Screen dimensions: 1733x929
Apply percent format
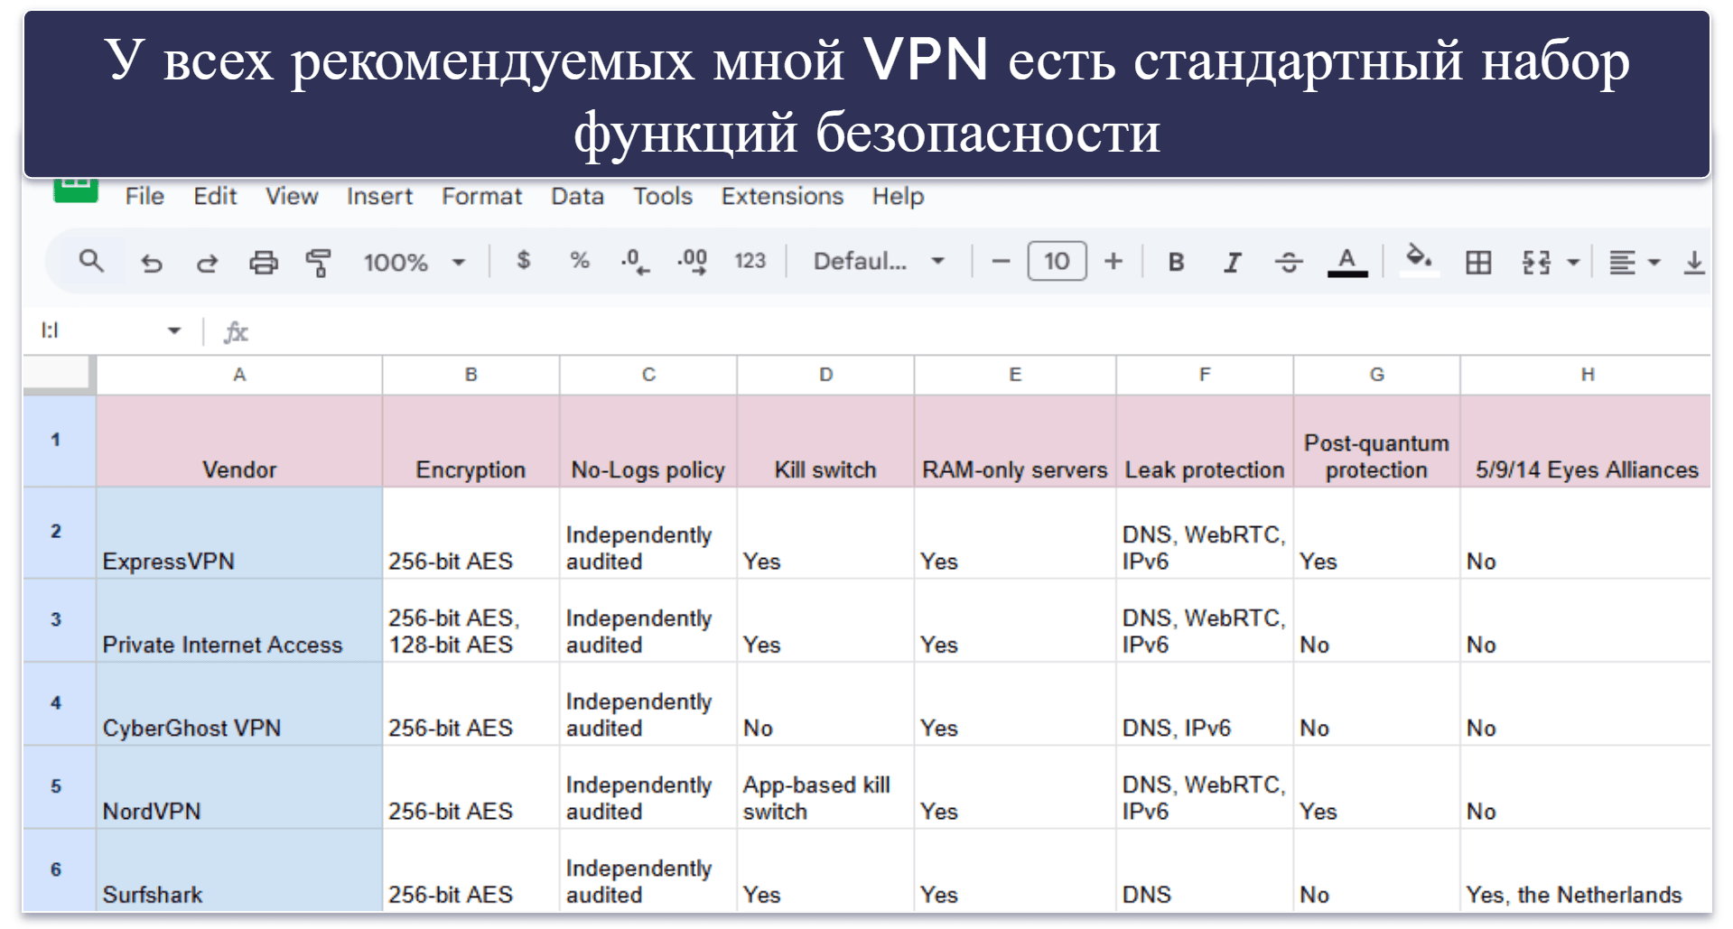pos(580,261)
